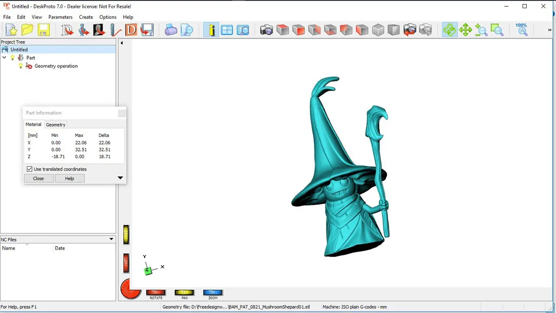This screenshot has width=556, height=313.
Task: Toggle Use translated coordinates checkbox
Action: click(29, 169)
